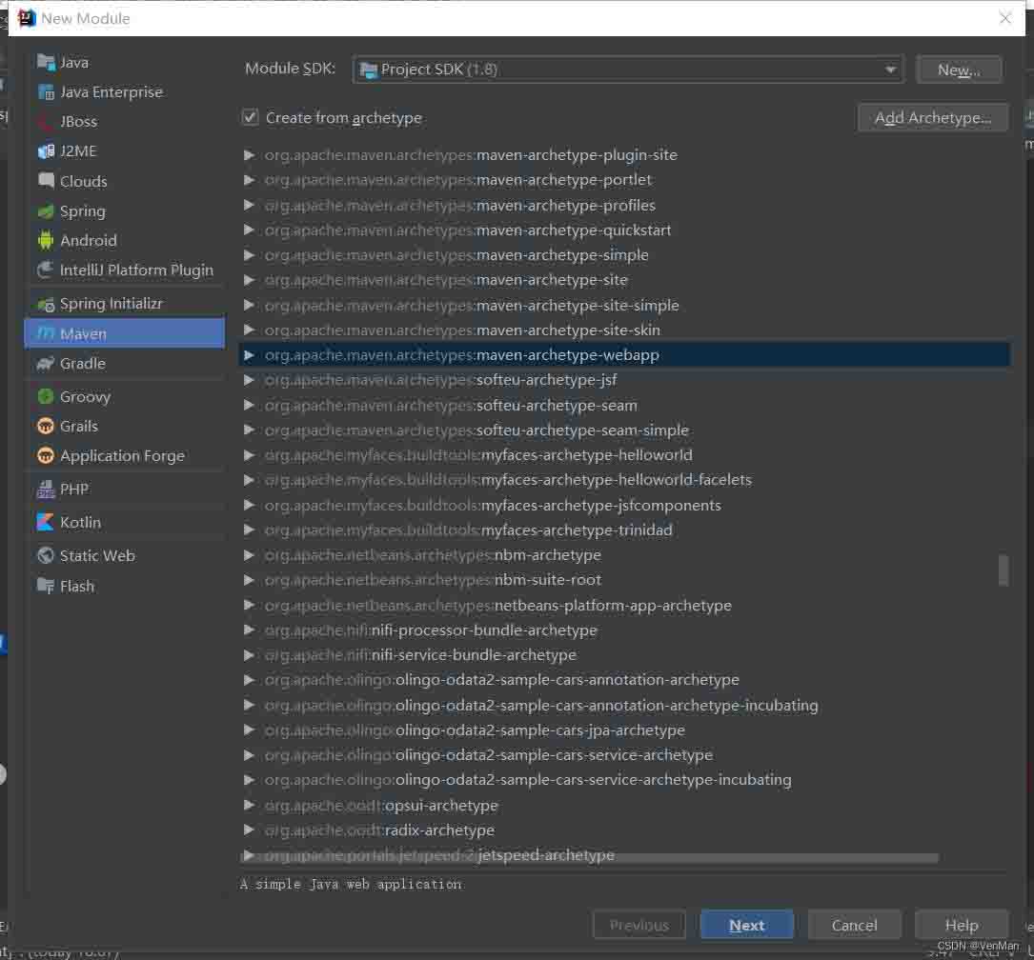
Task: Click the disabled Previous button
Action: coord(639,925)
